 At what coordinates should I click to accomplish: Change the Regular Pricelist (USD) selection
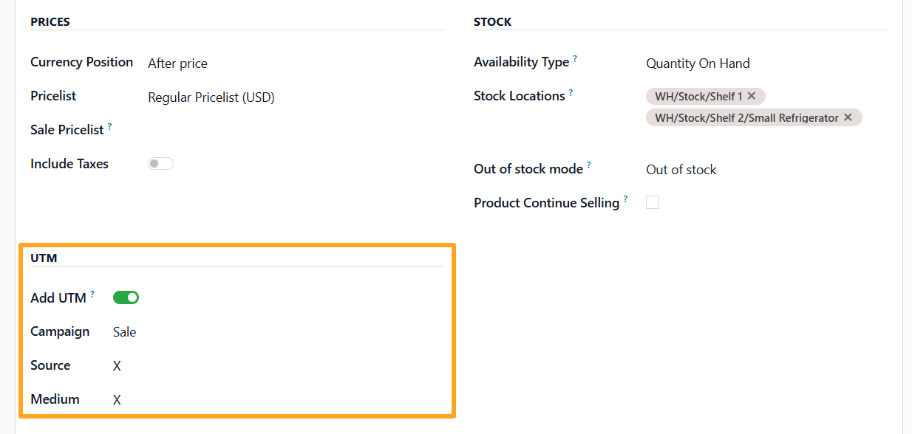coord(296,97)
